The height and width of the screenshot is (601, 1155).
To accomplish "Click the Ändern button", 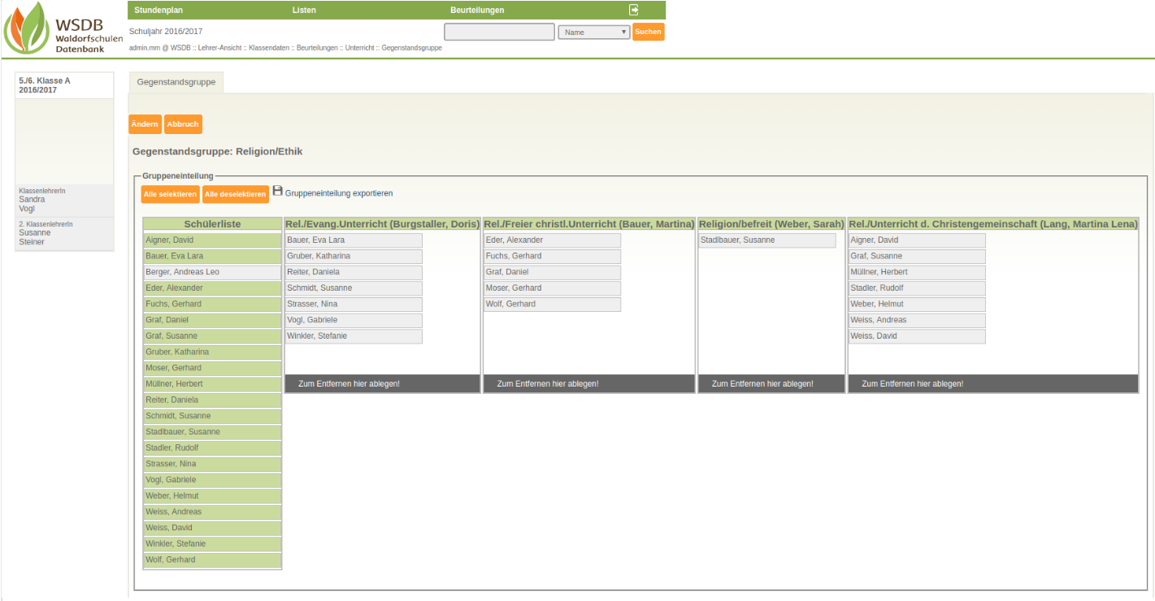I will (x=145, y=124).
